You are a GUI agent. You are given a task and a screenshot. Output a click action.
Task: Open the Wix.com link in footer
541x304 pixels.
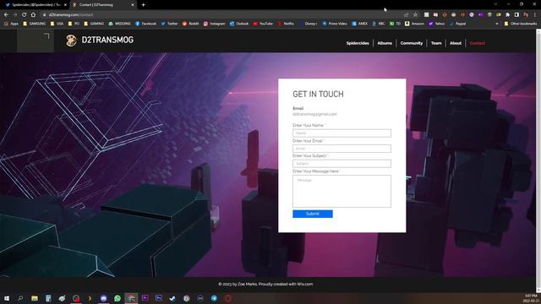click(304, 284)
